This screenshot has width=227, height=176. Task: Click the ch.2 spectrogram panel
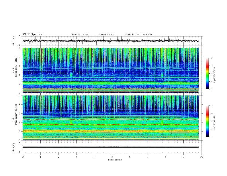pos(111,118)
